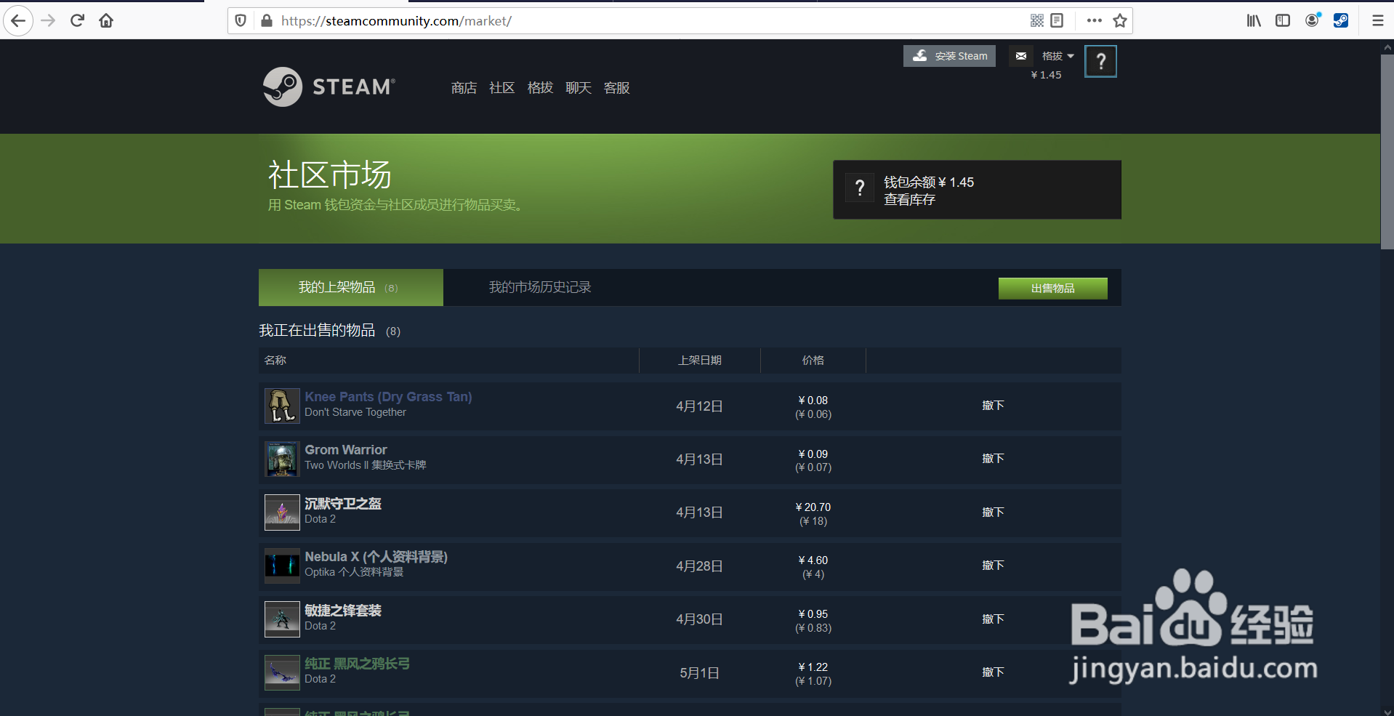Click the ¥ 20.70 price cell
The width and height of the screenshot is (1394, 716).
(x=813, y=507)
